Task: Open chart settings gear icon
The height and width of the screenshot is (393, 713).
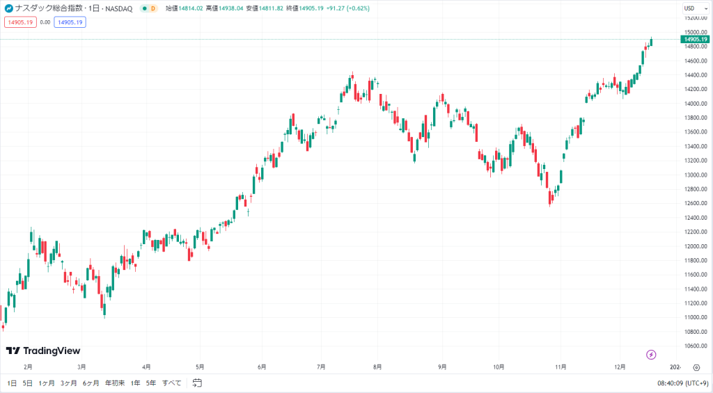Action: click(x=696, y=367)
